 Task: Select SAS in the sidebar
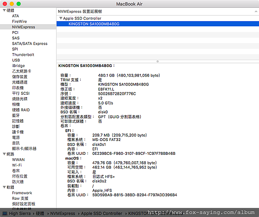pyautogui.click(x=16, y=38)
